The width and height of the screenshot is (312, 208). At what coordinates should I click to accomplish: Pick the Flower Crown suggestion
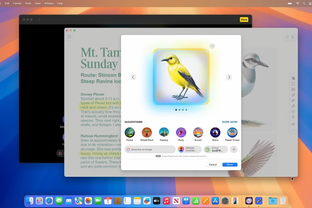click(232, 132)
